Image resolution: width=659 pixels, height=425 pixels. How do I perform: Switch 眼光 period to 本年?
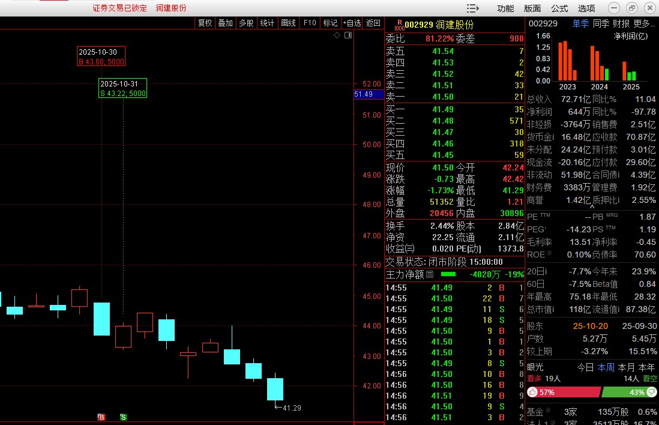pos(646,367)
